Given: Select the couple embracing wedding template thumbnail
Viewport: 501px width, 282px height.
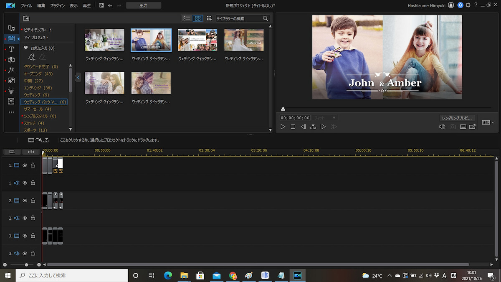Looking at the screenshot, I should (104, 83).
